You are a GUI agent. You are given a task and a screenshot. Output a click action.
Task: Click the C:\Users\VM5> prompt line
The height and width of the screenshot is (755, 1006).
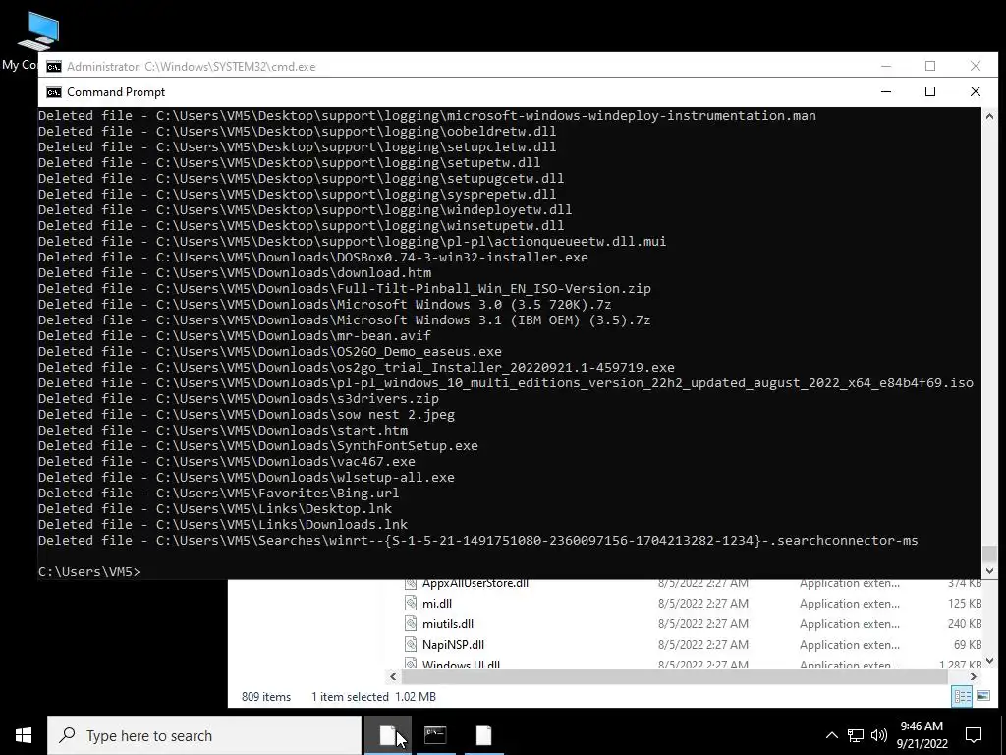pos(89,571)
